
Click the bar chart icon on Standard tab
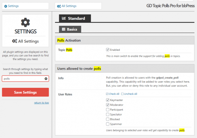tap(64, 18)
